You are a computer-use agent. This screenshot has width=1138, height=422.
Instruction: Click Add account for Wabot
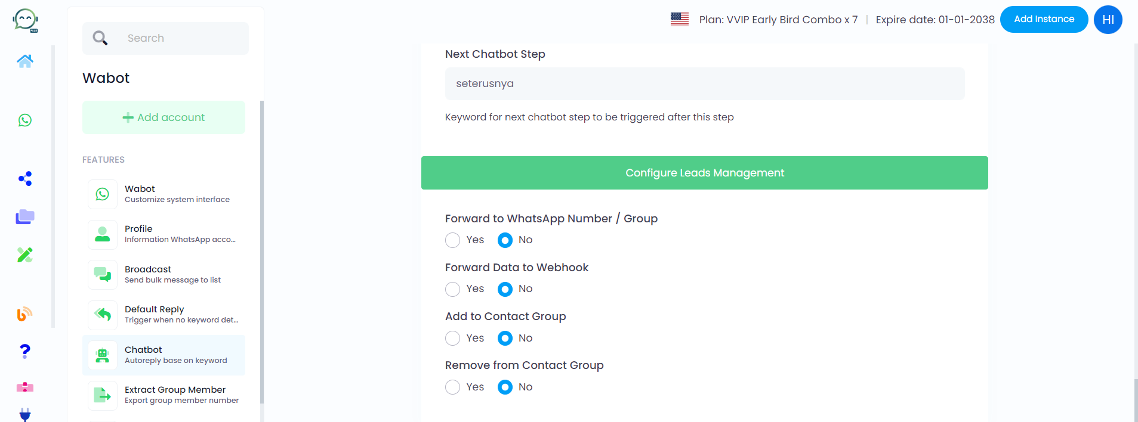164,117
